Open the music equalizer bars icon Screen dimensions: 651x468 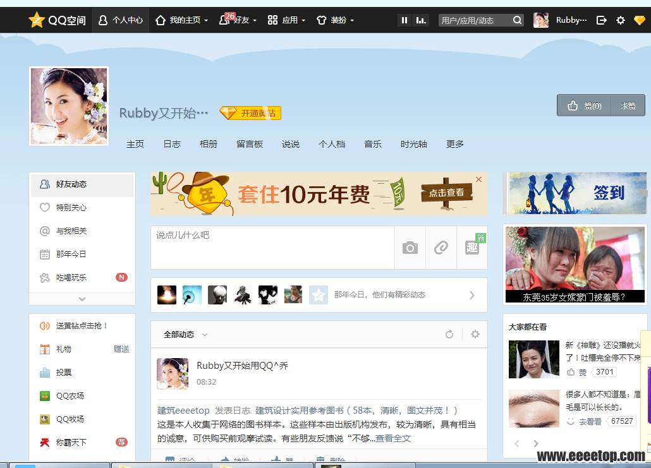[421, 20]
